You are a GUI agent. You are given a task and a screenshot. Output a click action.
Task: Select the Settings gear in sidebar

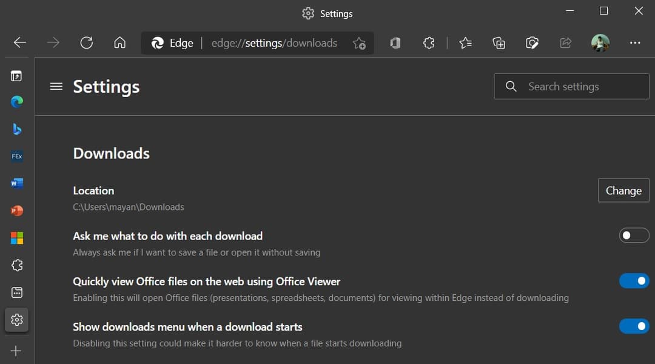17,319
